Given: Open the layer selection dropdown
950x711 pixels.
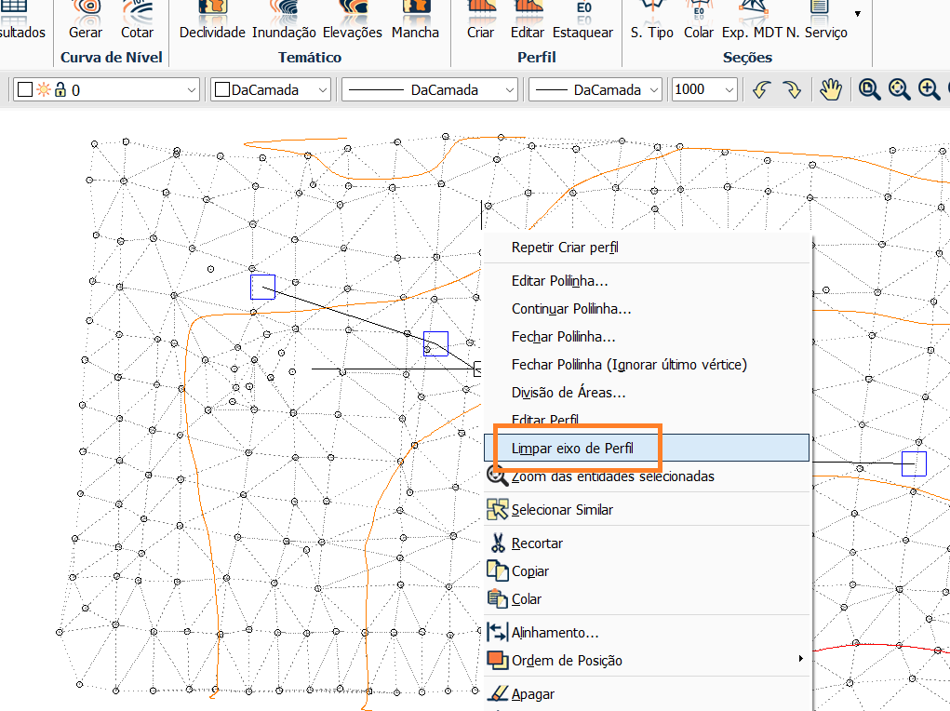Looking at the screenshot, I should 192,89.
